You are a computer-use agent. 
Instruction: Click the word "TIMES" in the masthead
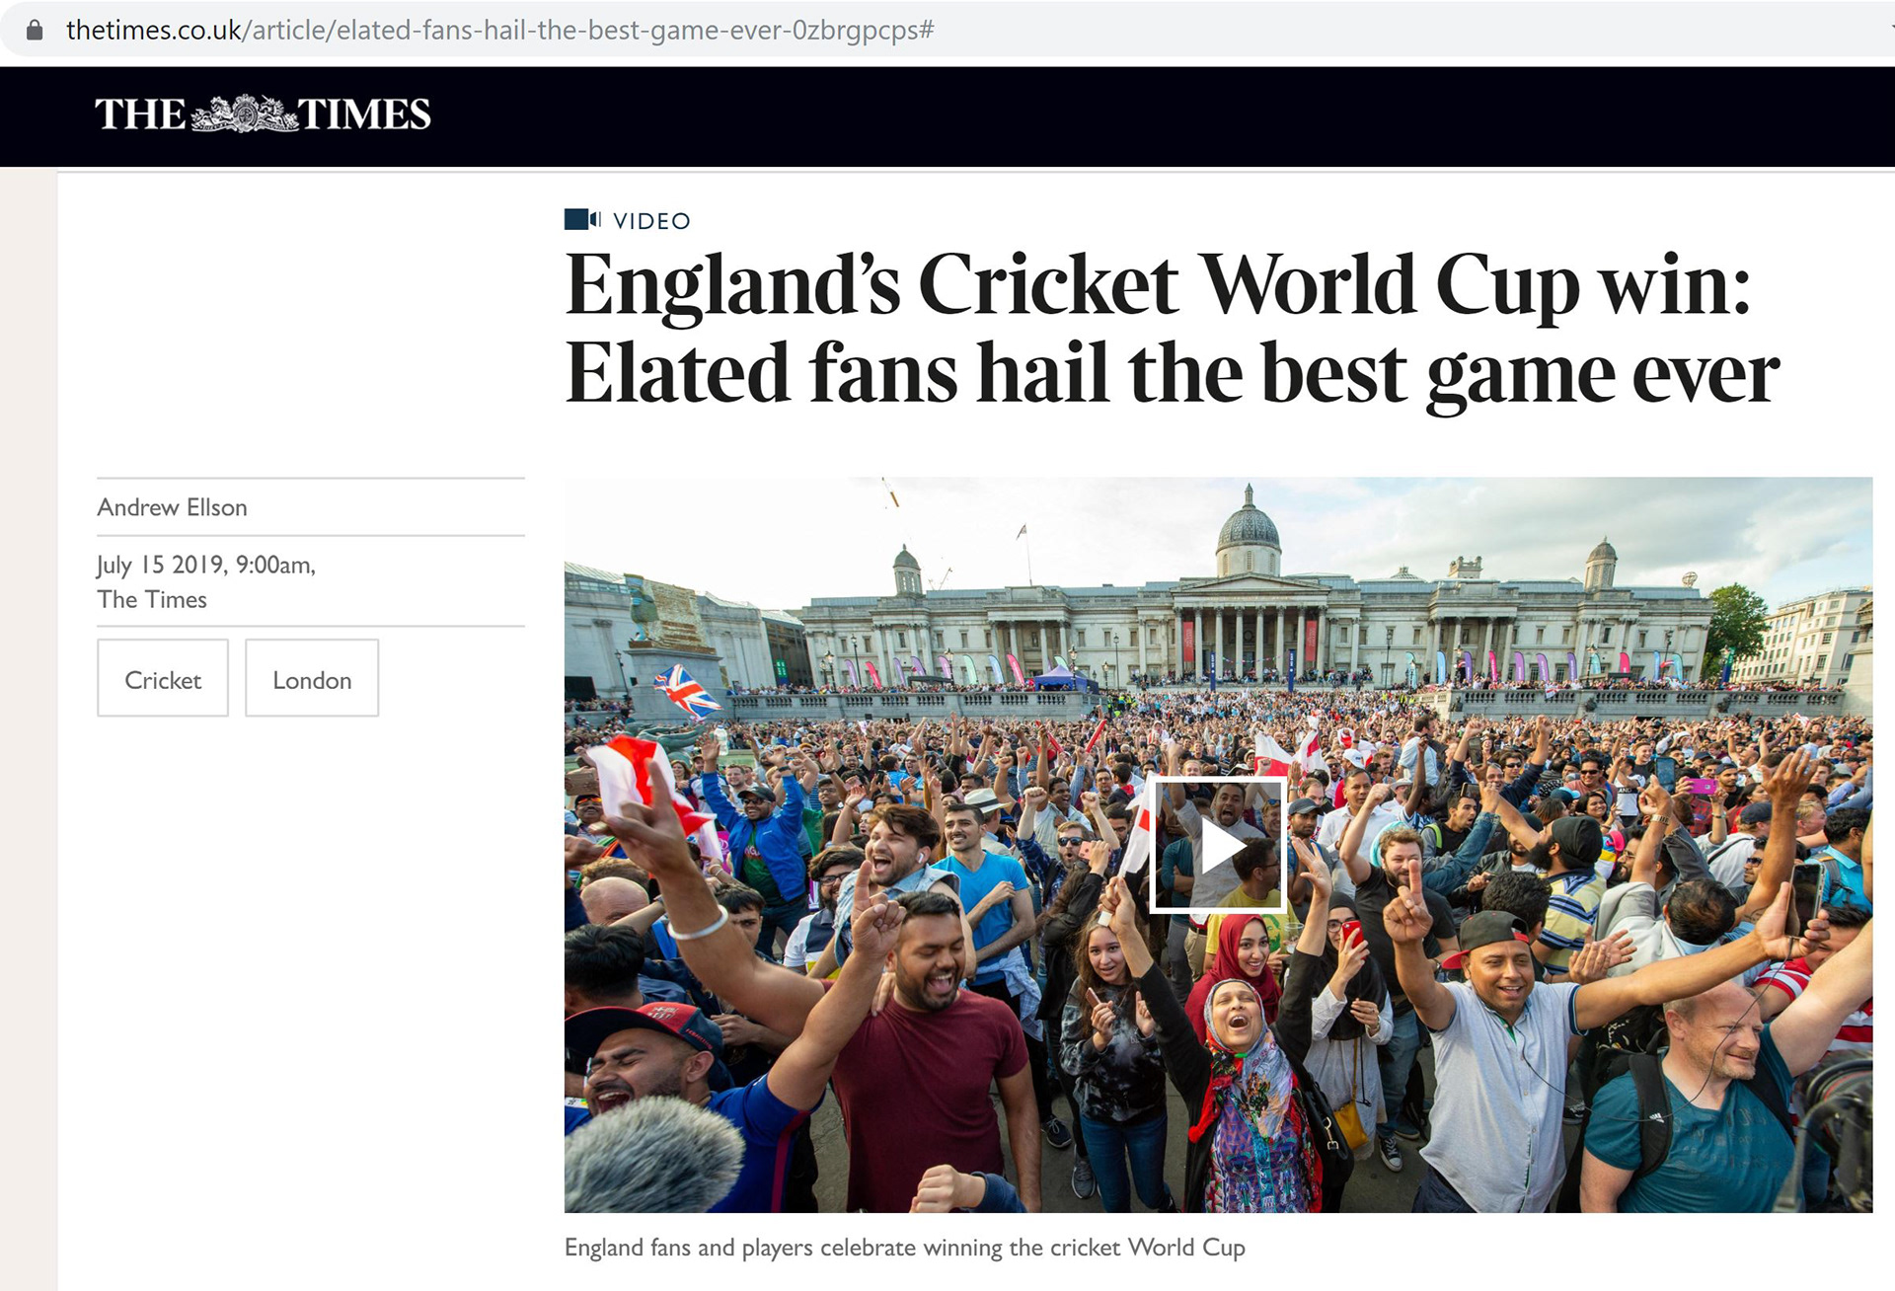(x=364, y=114)
